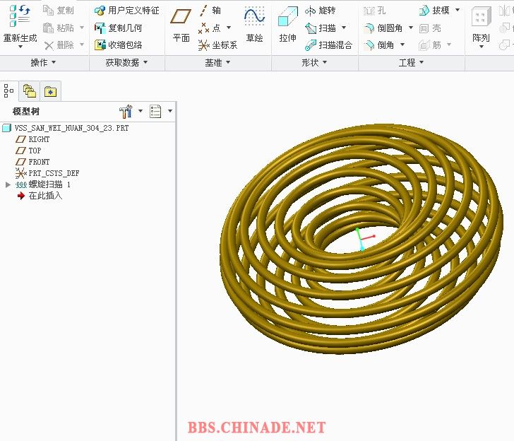
Task: Open the Round (倒圆角) dropdown arrow
Action: pyautogui.click(x=410, y=28)
